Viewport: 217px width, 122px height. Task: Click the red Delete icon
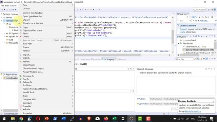coord(21,37)
